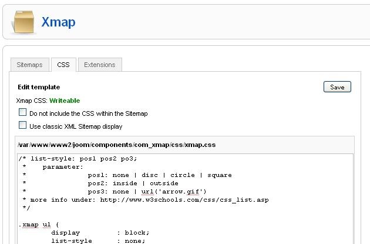Enable 'Do not include the CSS' checkbox
Image resolution: width=370 pixels, height=244 pixels.
point(23,112)
